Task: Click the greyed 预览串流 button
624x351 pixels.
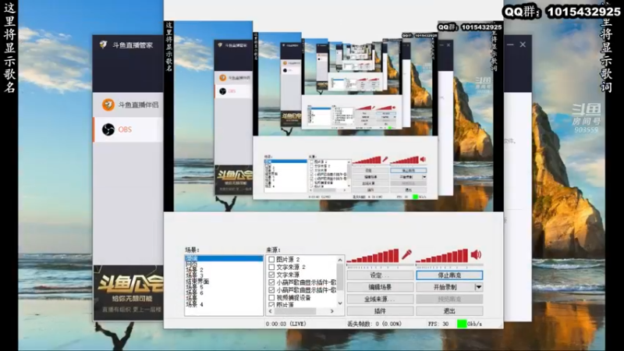Action: 449,299
